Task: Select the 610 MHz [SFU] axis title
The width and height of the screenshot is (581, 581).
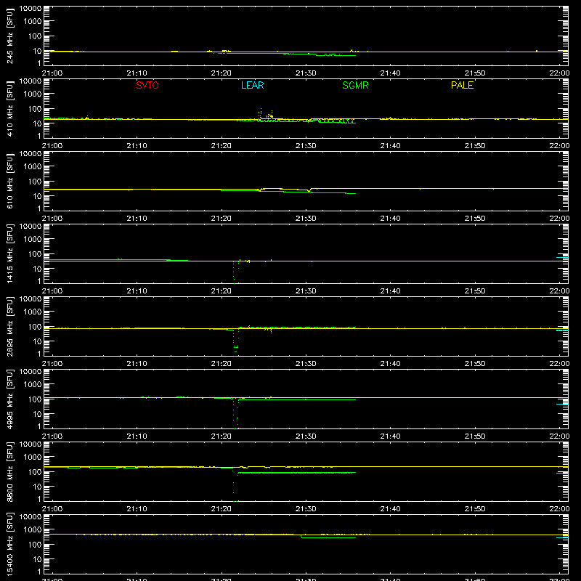Action: tap(9, 181)
